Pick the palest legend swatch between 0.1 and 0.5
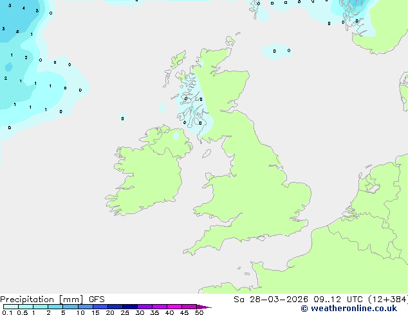The width and height of the screenshot is (408, 315). tap(11, 307)
